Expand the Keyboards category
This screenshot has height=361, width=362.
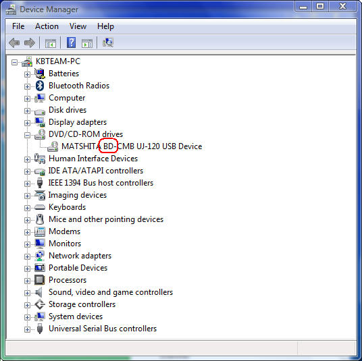pyautogui.click(x=27, y=208)
